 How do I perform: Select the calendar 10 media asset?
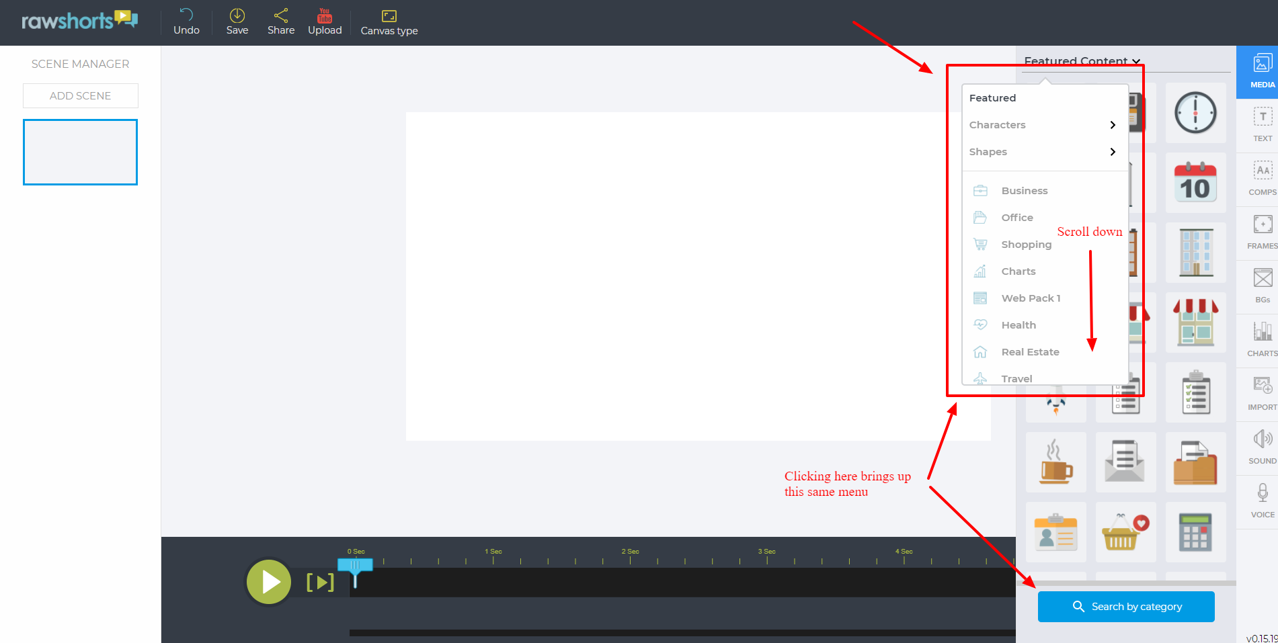1195,183
